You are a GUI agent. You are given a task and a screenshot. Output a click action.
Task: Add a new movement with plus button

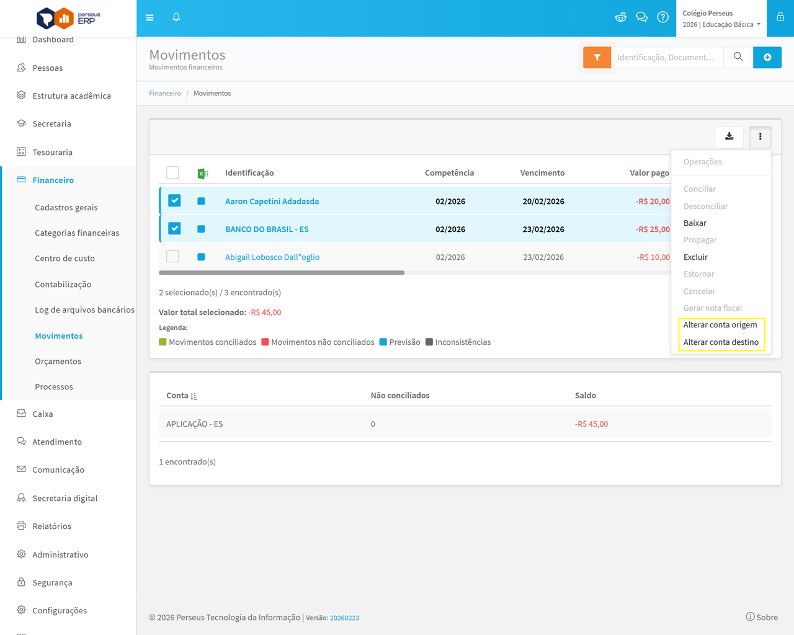tap(767, 58)
